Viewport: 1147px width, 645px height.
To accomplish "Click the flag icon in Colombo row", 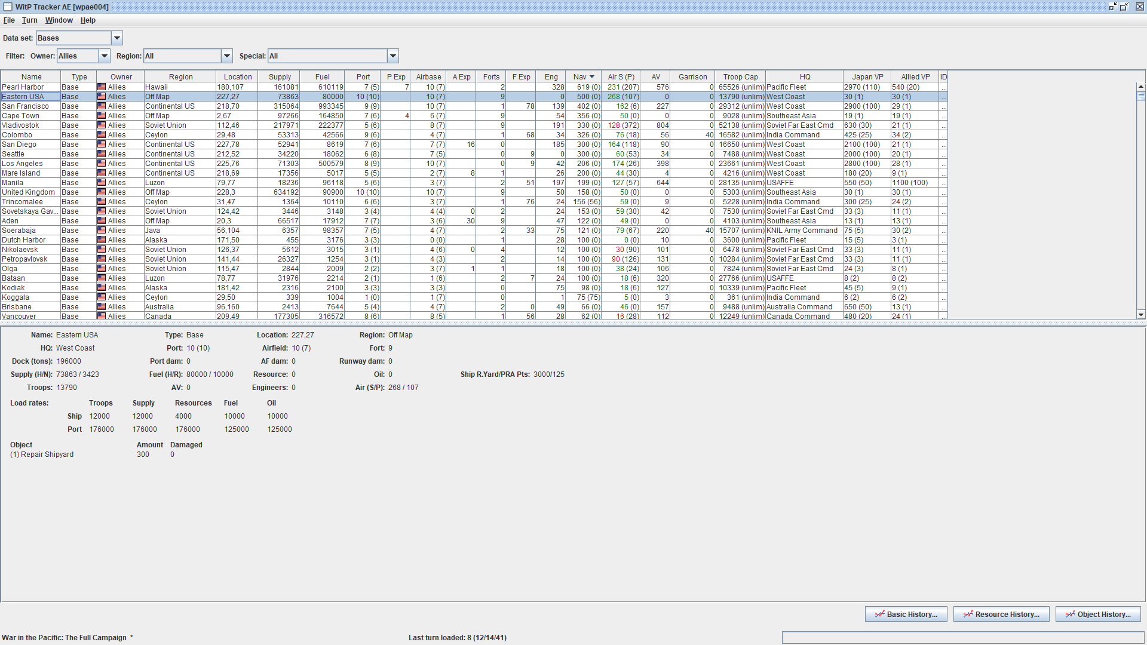I will coord(102,135).
